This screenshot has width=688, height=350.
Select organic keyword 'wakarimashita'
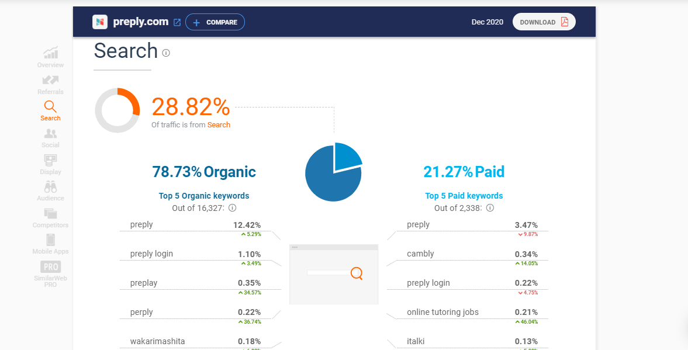(157, 341)
